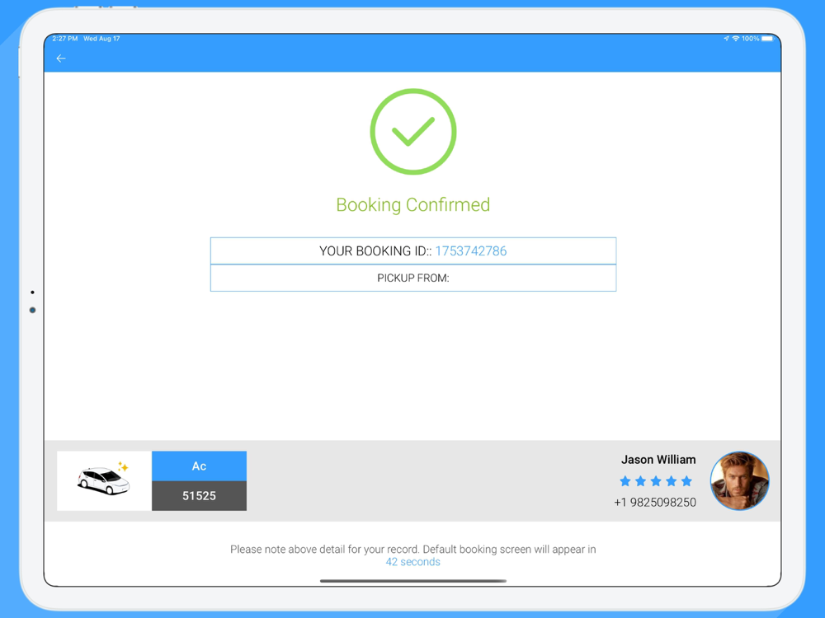The width and height of the screenshot is (825, 618).
Task: Click the home indicator bar at bottom
Action: point(413,581)
